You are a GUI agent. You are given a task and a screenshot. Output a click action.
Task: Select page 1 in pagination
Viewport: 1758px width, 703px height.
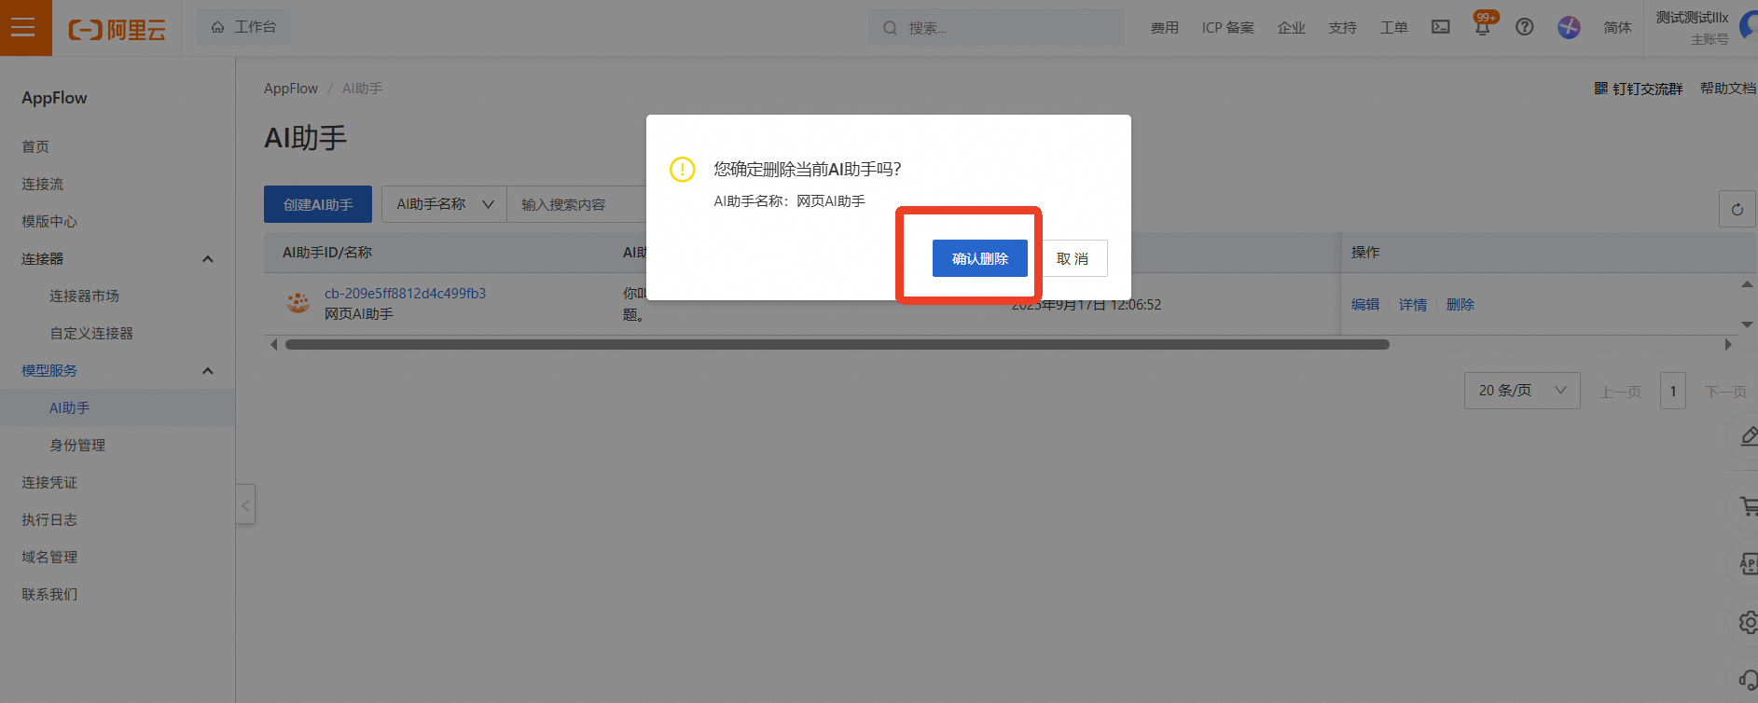1673,391
